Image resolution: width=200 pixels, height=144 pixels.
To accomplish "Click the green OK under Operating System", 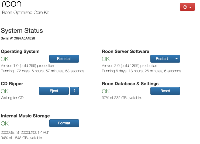I will [5, 59].
